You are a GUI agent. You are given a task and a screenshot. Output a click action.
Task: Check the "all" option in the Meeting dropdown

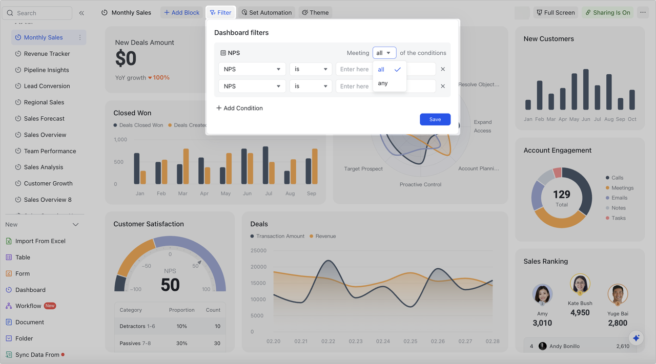click(x=381, y=69)
